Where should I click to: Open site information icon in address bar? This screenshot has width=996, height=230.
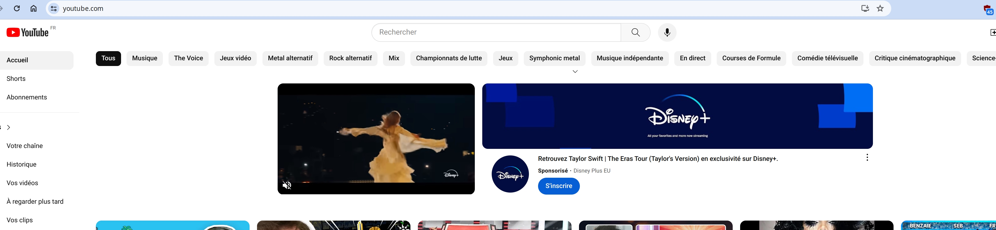(x=54, y=9)
